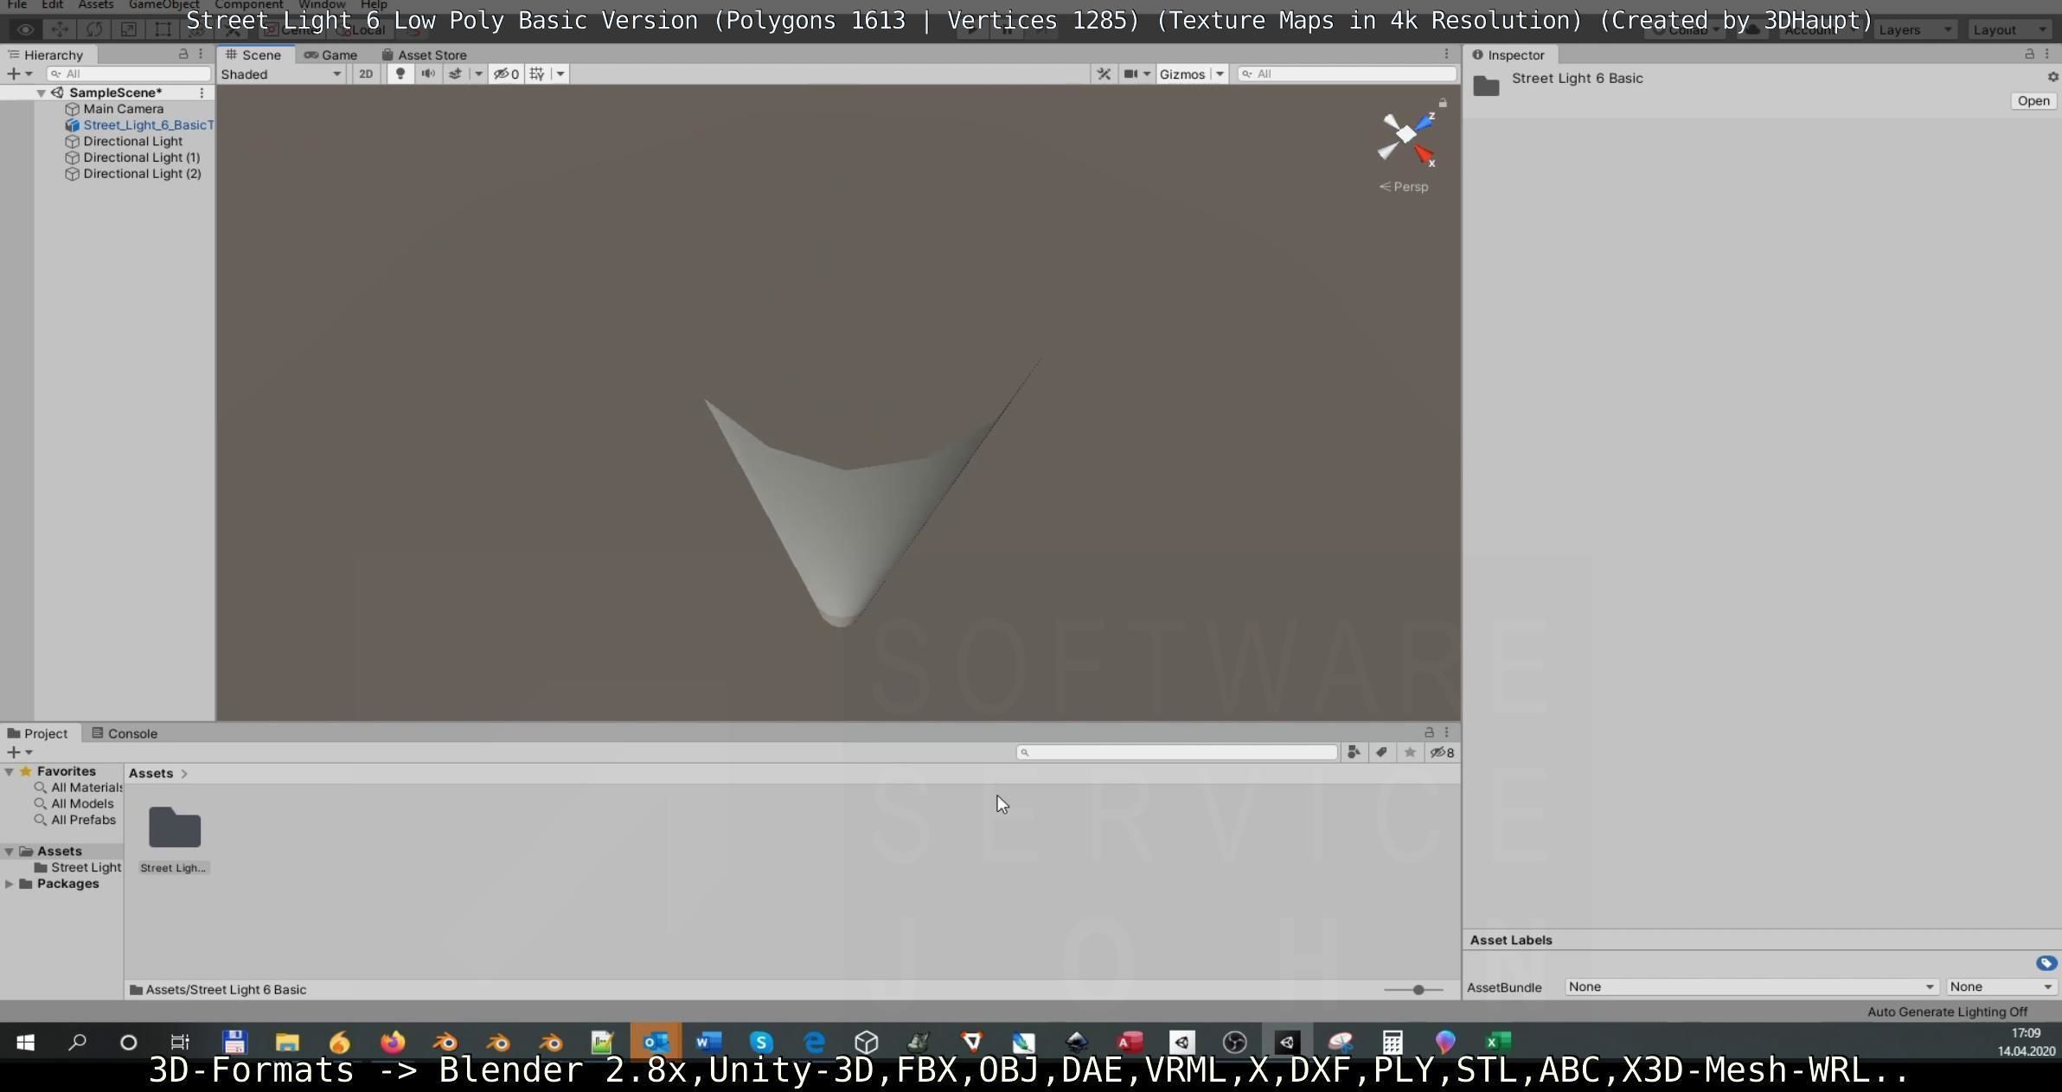This screenshot has height=1092, width=2062.
Task: Toggle Persp projection label
Action: pyautogui.click(x=1404, y=187)
